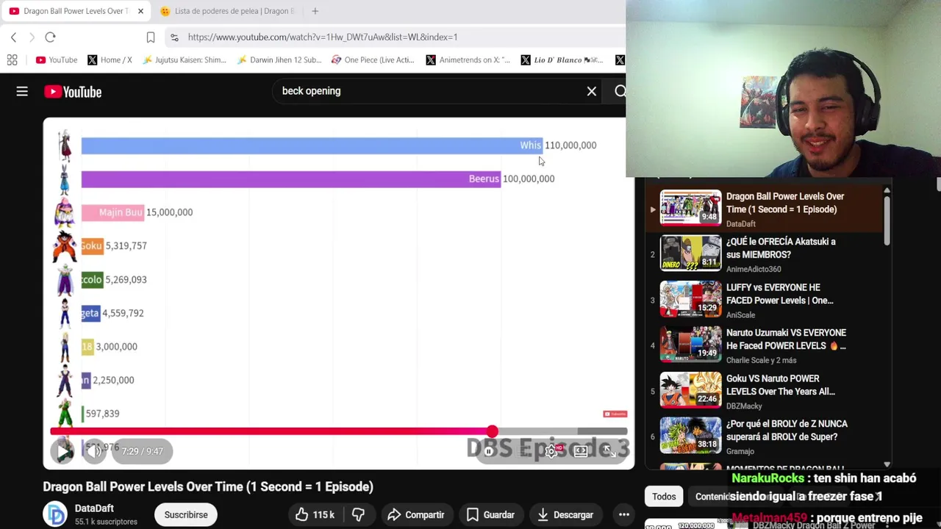The image size is (941, 529).
Task: Click the progress bar scrubber handle
Action: coord(492,431)
